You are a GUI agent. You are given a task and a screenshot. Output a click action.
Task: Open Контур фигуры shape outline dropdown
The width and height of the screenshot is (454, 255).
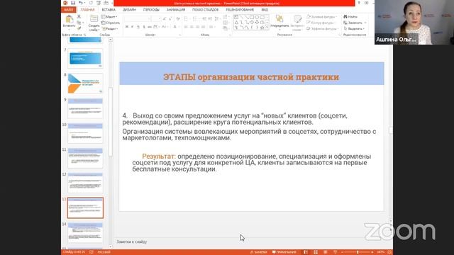coord(321,23)
